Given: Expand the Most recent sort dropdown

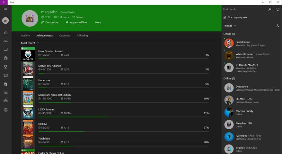Looking at the screenshot, I should (x=30, y=43).
